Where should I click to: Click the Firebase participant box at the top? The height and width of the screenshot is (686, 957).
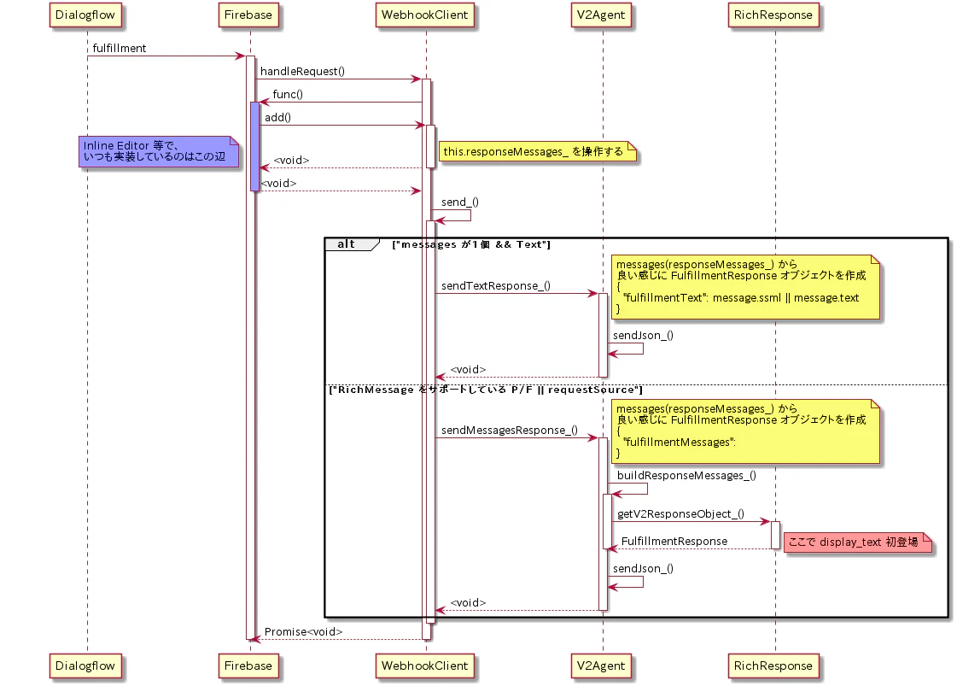pos(248,15)
